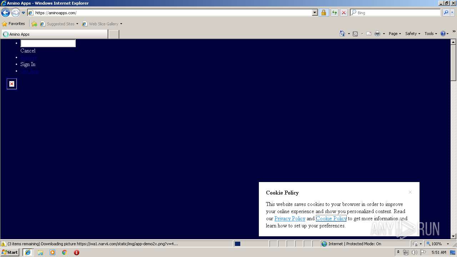Open the Windows Start menu
The height and width of the screenshot is (257, 457).
coord(10,252)
